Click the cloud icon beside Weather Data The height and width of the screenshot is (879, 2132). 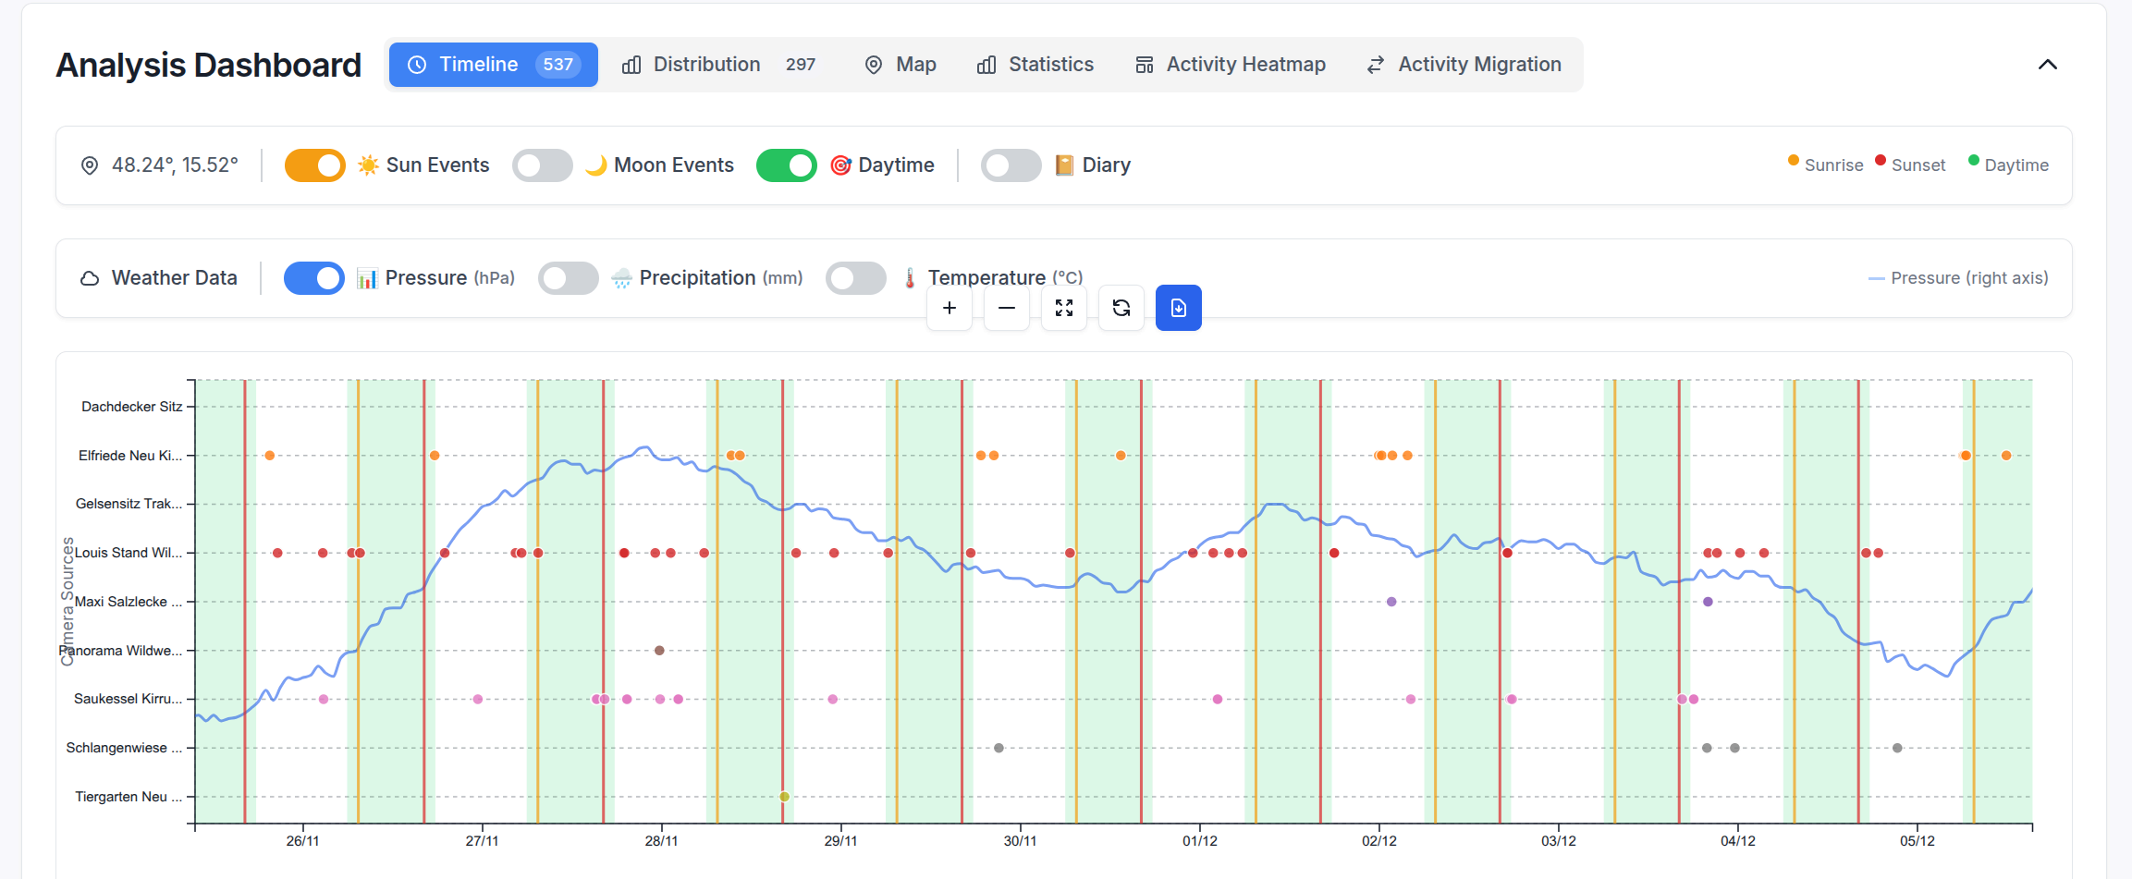click(x=89, y=277)
